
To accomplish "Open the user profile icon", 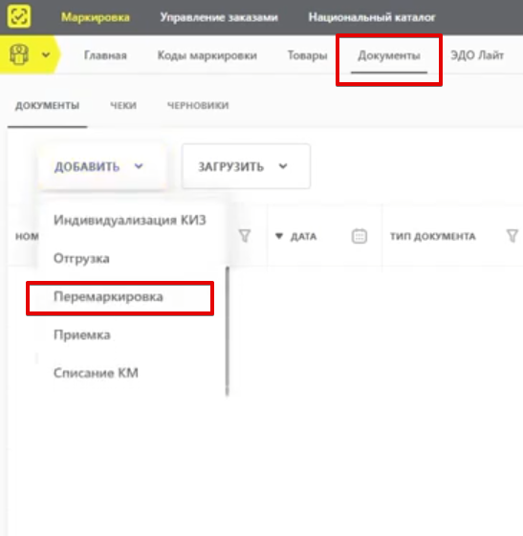I will pos(19,54).
